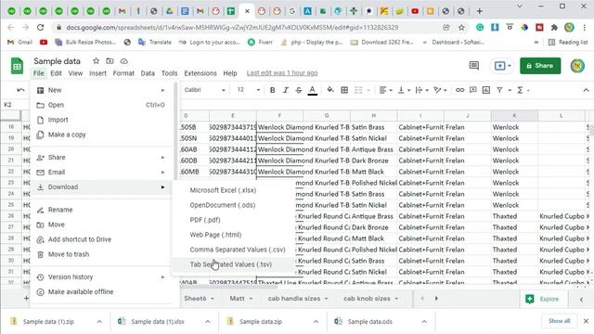Click the green Share button
The width and height of the screenshot is (594, 334).
(540, 66)
